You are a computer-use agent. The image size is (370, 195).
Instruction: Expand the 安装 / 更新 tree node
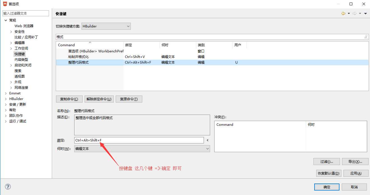point(6,105)
